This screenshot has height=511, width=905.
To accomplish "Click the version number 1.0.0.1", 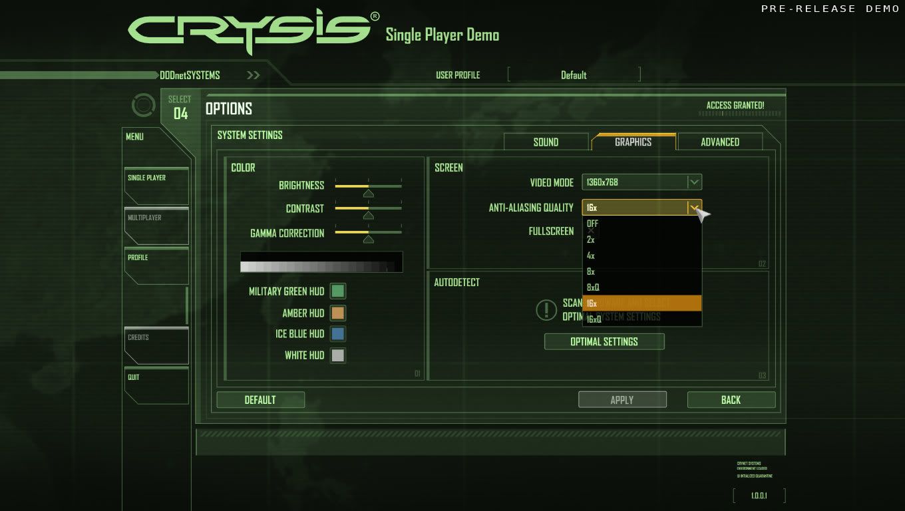I will tap(759, 496).
